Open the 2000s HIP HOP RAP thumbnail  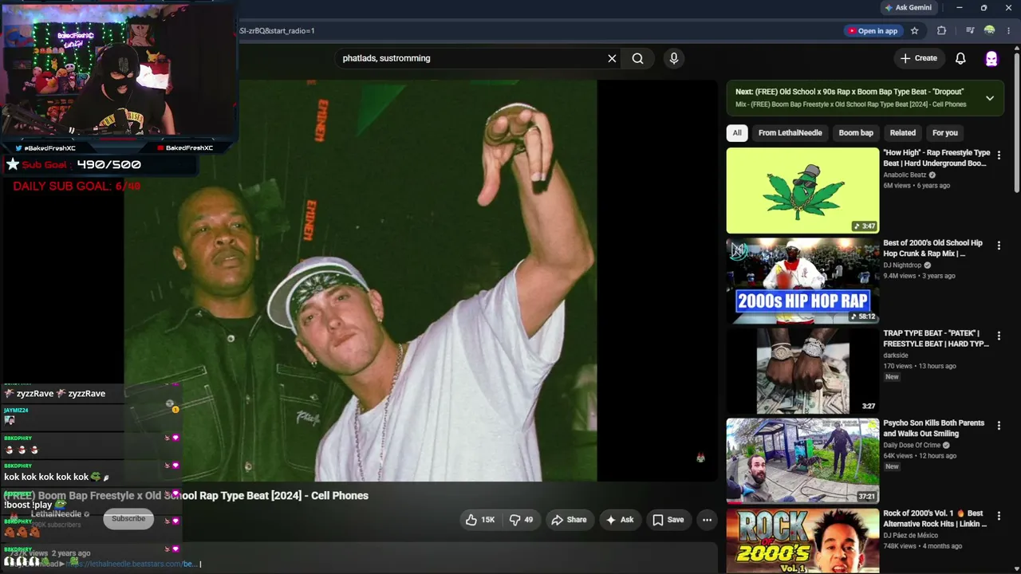(802, 281)
